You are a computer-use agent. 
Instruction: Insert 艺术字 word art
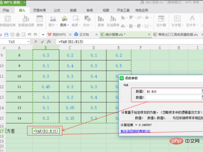coord(192,21)
